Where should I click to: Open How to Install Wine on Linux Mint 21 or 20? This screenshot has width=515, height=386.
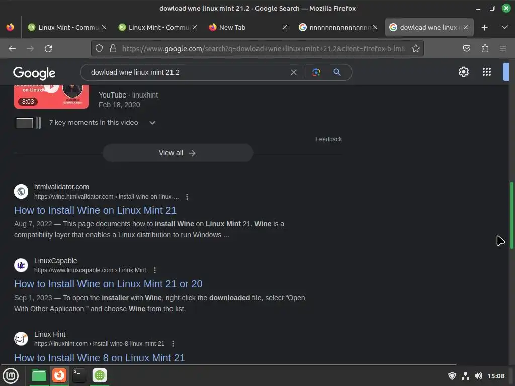click(108, 284)
